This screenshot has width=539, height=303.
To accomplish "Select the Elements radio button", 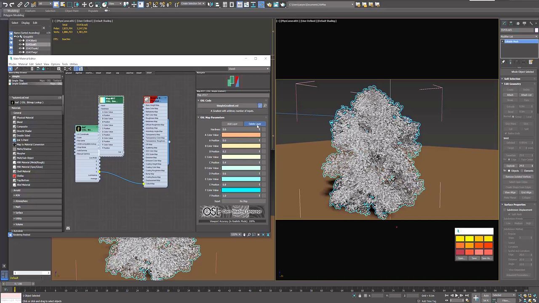I will click(522, 171).
